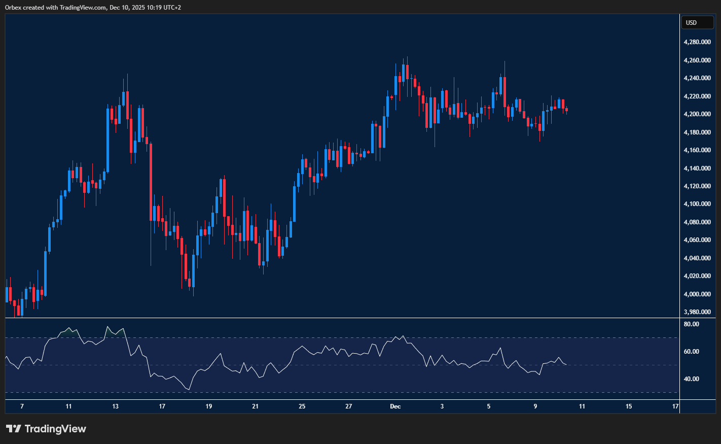Screen dimensions: 721x444
Task: Click the 9 date label on the time axis
Action: tap(535, 406)
